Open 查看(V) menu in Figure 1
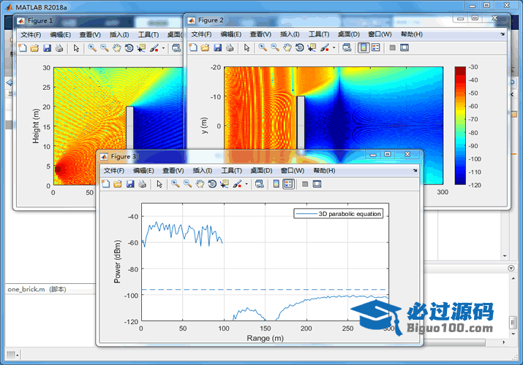The width and height of the screenshot is (523, 365). (90, 34)
